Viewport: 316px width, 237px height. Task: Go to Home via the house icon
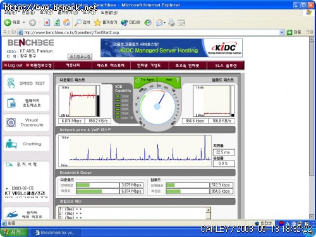coord(67,22)
